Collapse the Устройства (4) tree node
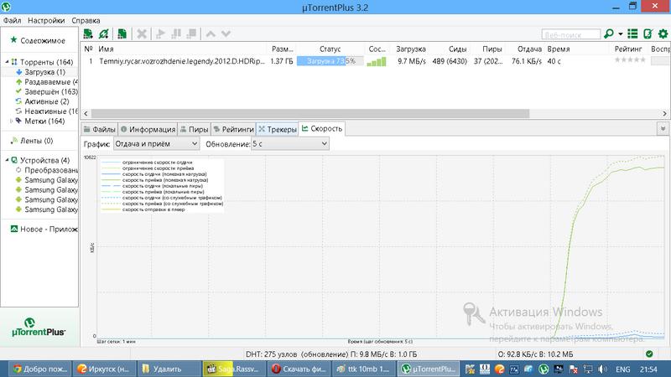671x377 pixels. 7,160
